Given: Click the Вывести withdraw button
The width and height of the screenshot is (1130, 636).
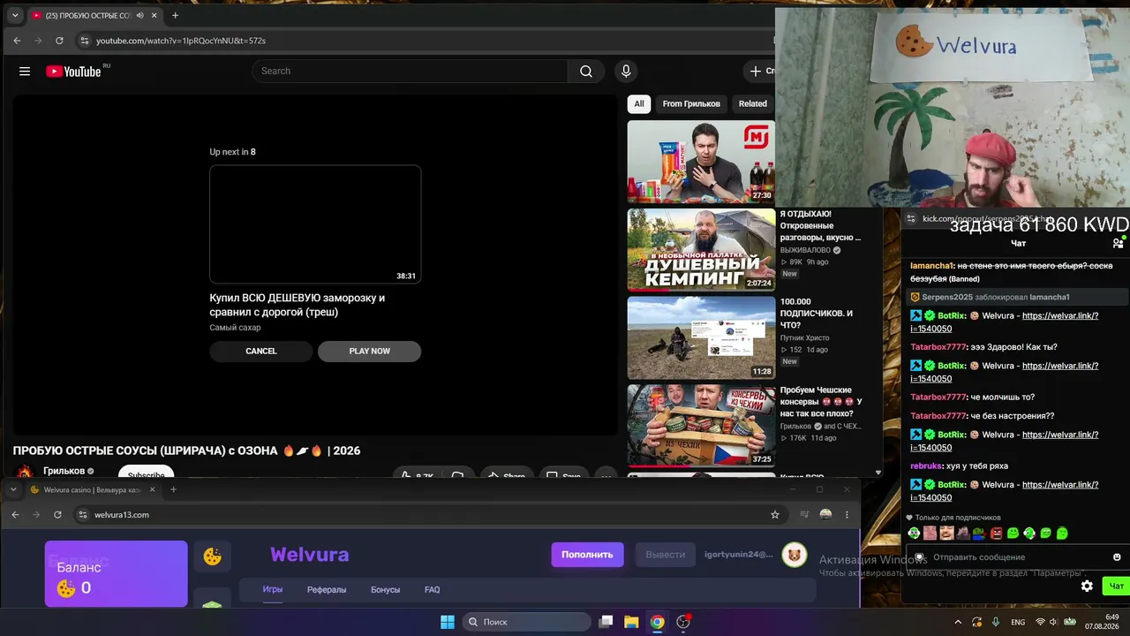Looking at the screenshot, I should pyautogui.click(x=665, y=555).
